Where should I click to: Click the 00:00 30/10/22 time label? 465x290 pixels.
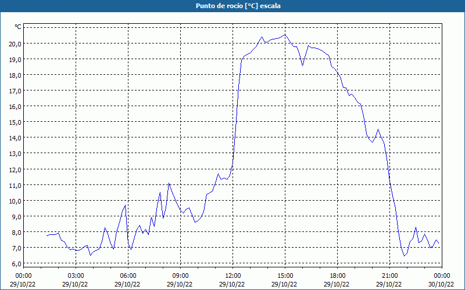coord(441,280)
